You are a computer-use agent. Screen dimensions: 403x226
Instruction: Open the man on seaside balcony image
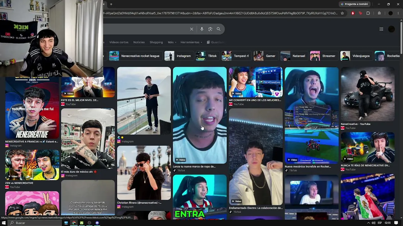pos(144,101)
